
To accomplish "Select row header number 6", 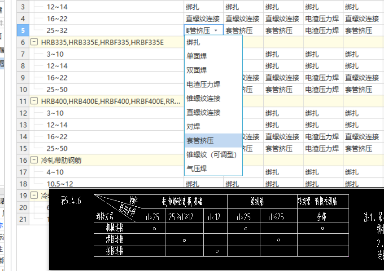I will click(x=23, y=42).
